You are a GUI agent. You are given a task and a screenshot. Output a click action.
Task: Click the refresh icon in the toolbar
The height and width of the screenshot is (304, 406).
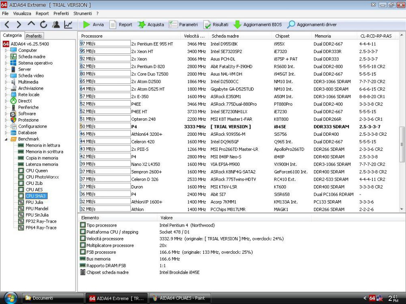43,24
